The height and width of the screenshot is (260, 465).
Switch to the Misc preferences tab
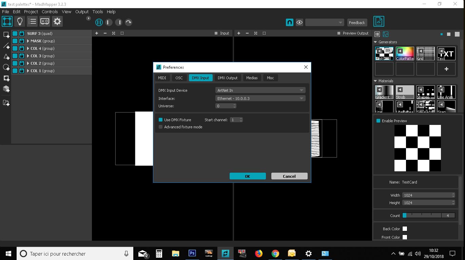pos(270,78)
